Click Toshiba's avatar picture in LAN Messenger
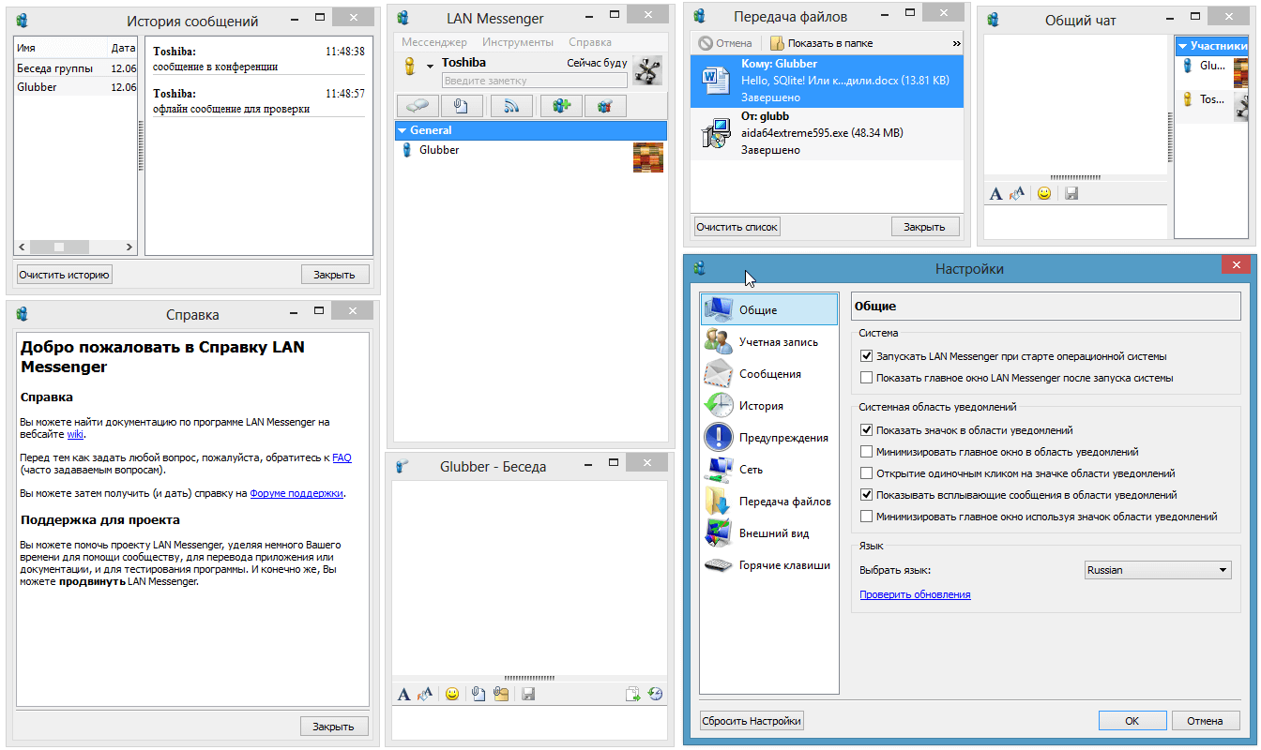This screenshot has width=1261, height=750. point(647,70)
